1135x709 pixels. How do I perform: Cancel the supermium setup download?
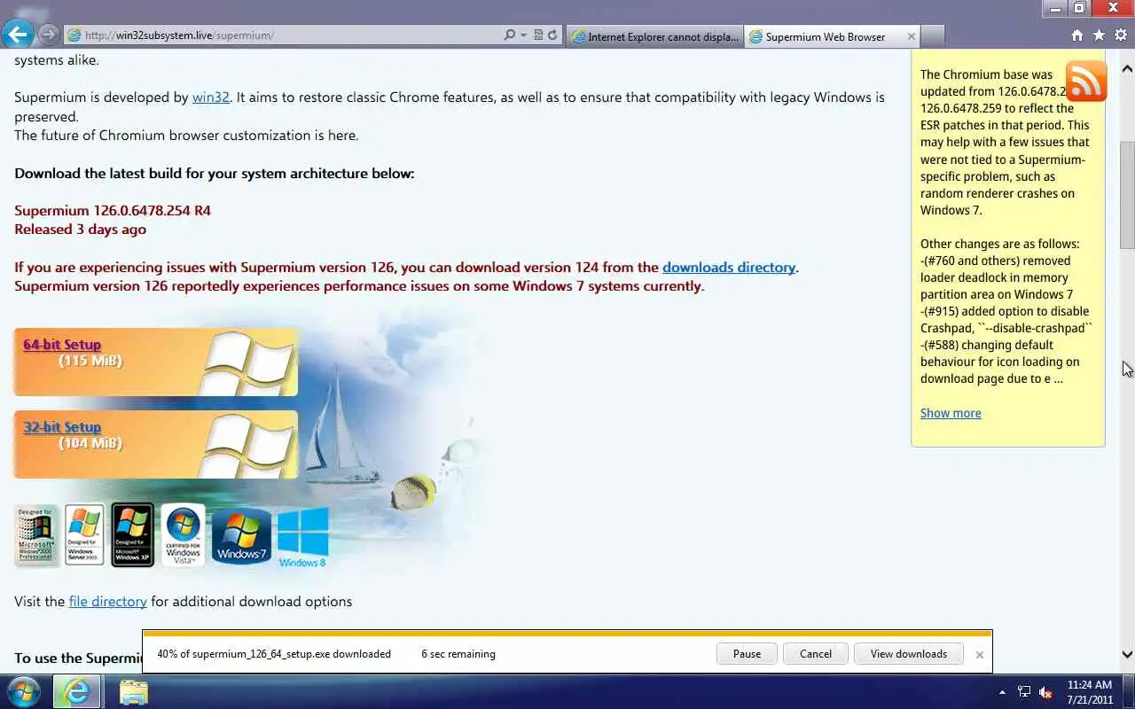pyautogui.click(x=816, y=654)
